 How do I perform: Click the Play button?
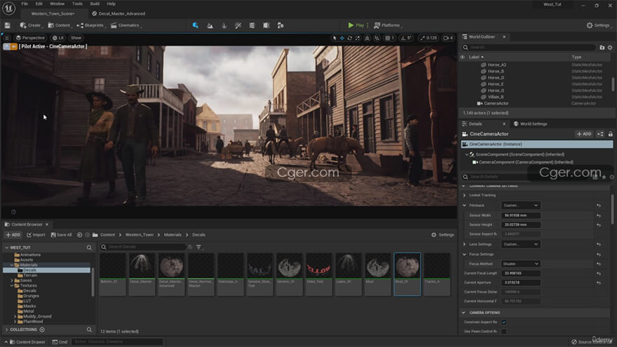(355, 25)
